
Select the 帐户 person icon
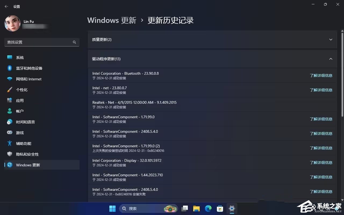[10, 111]
